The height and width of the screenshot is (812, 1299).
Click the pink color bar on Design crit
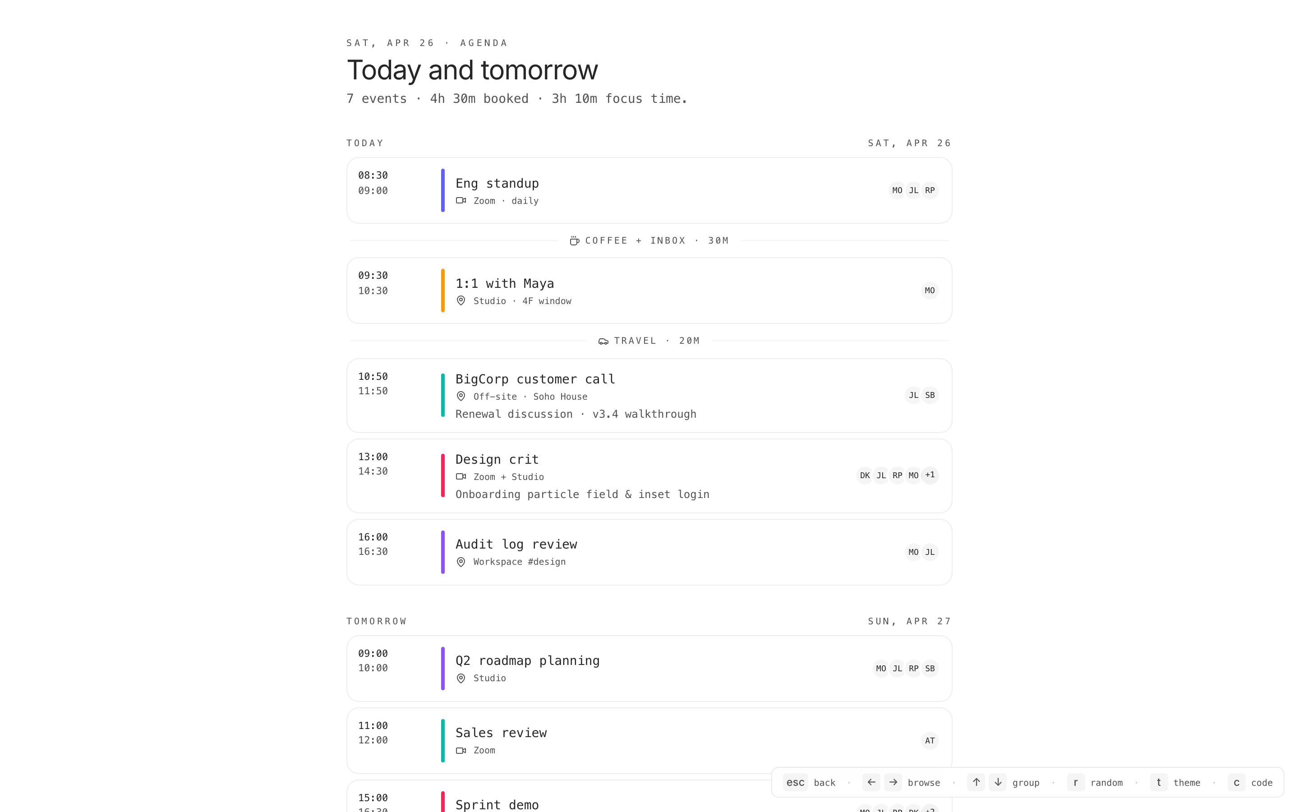pos(443,475)
